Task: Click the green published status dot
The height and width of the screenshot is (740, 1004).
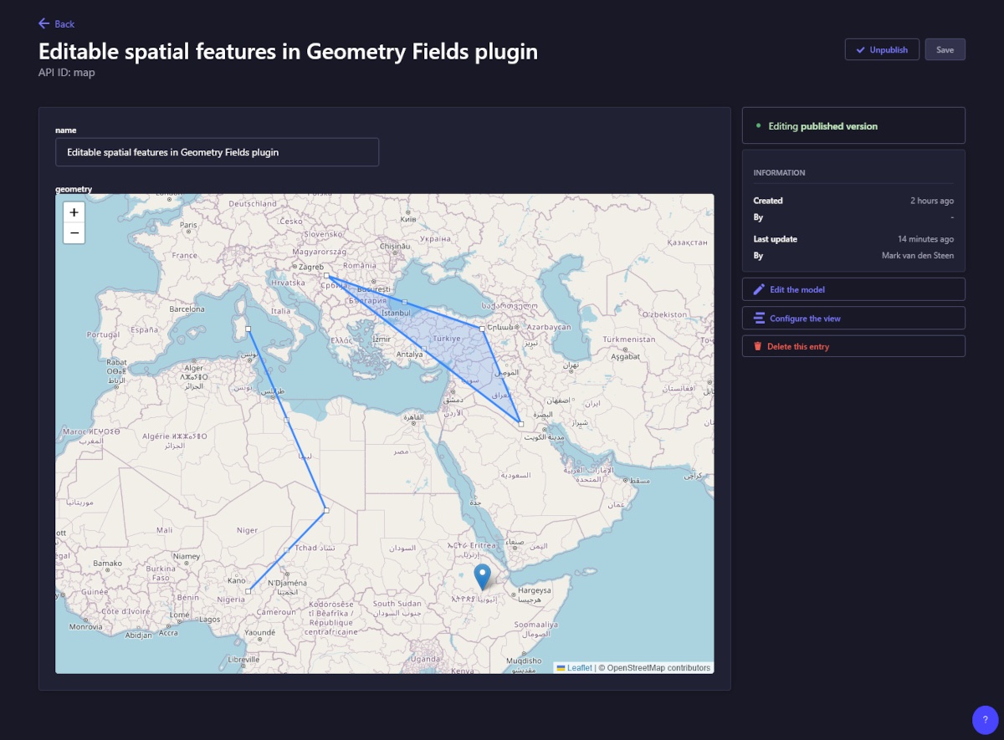Action: (758, 125)
